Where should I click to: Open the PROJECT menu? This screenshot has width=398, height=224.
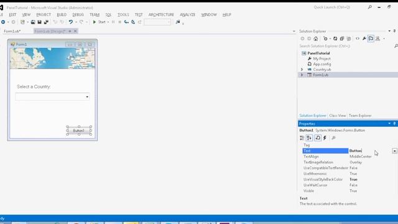tap(44, 15)
